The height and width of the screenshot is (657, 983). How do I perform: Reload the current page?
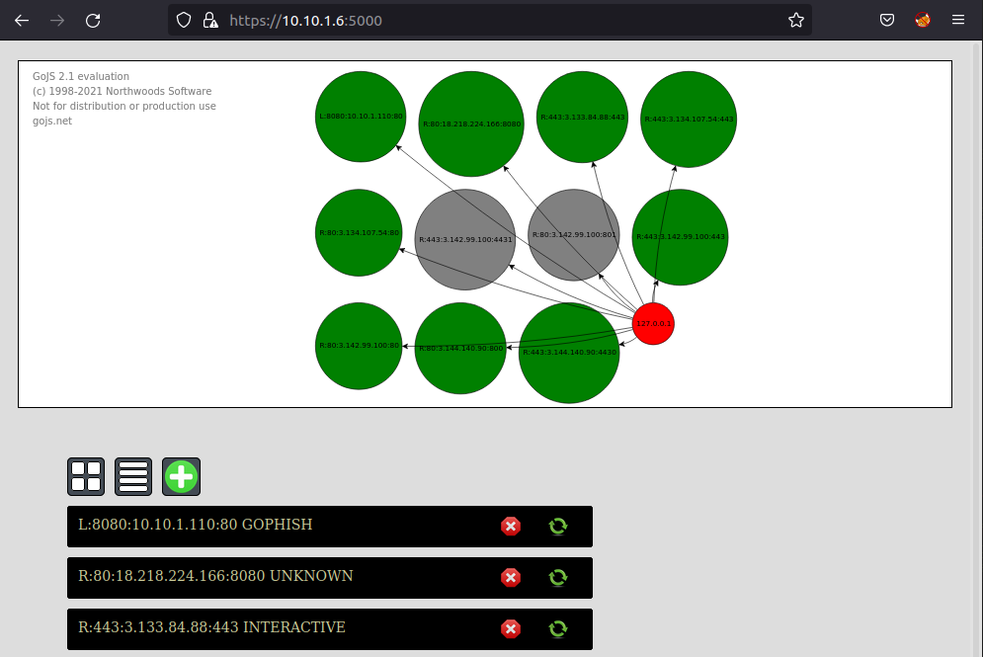click(93, 21)
